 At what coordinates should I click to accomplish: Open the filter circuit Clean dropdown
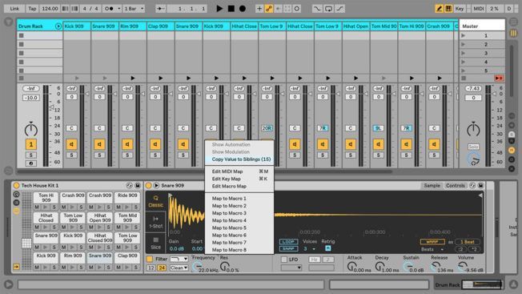[x=179, y=268]
